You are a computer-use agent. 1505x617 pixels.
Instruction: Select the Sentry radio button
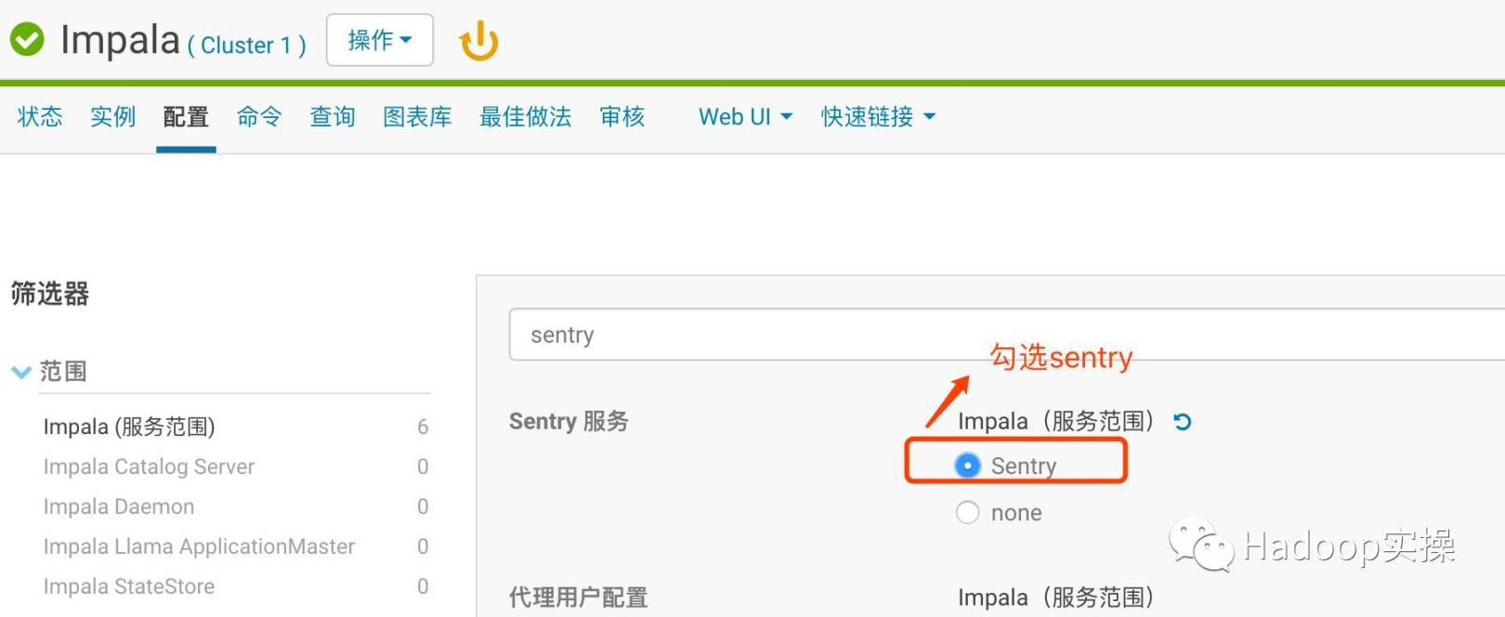[968, 465]
